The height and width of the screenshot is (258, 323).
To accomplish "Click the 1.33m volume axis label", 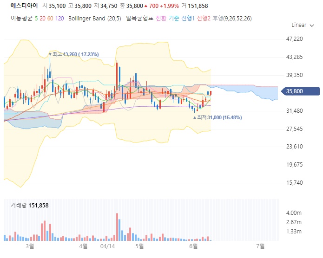I will pyautogui.click(x=294, y=232).
